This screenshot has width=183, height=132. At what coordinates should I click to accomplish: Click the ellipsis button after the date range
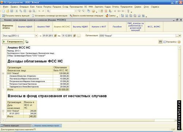(x=79, y=36)
